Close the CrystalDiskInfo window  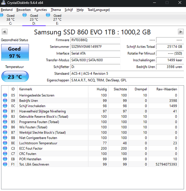pyautogui.click(x=180, y=3)
